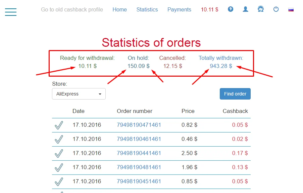
Task: Click checkmark icon for order 79498190461461
Action: pos(59,139)
